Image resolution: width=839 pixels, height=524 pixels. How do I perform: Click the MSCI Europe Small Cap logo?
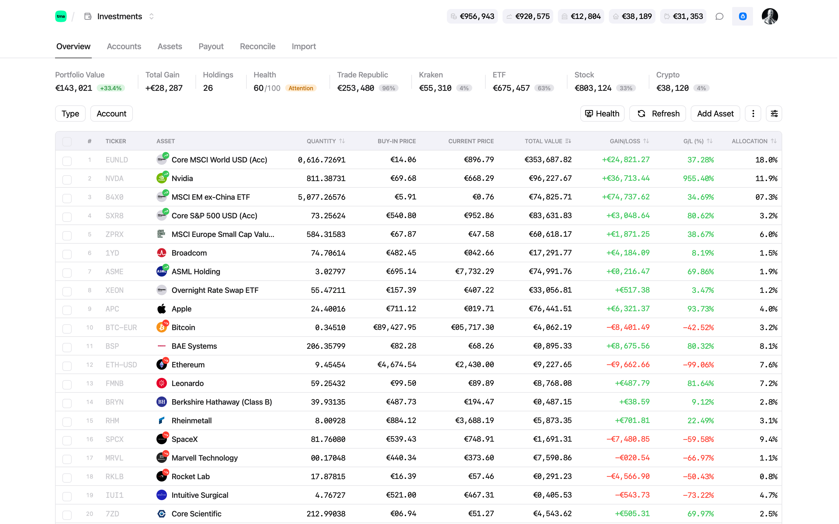(162, 234)
